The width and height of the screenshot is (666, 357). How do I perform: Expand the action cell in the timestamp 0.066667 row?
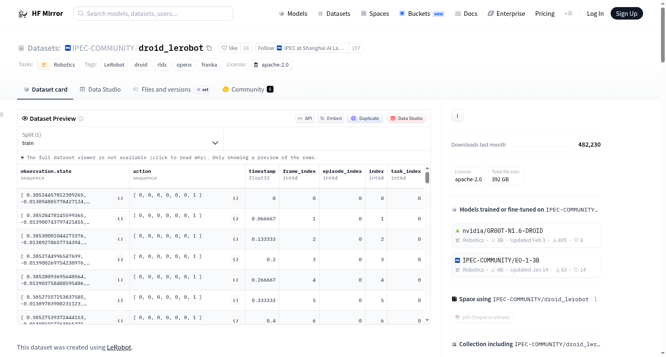pyautogui.click(x=236, y=219)
